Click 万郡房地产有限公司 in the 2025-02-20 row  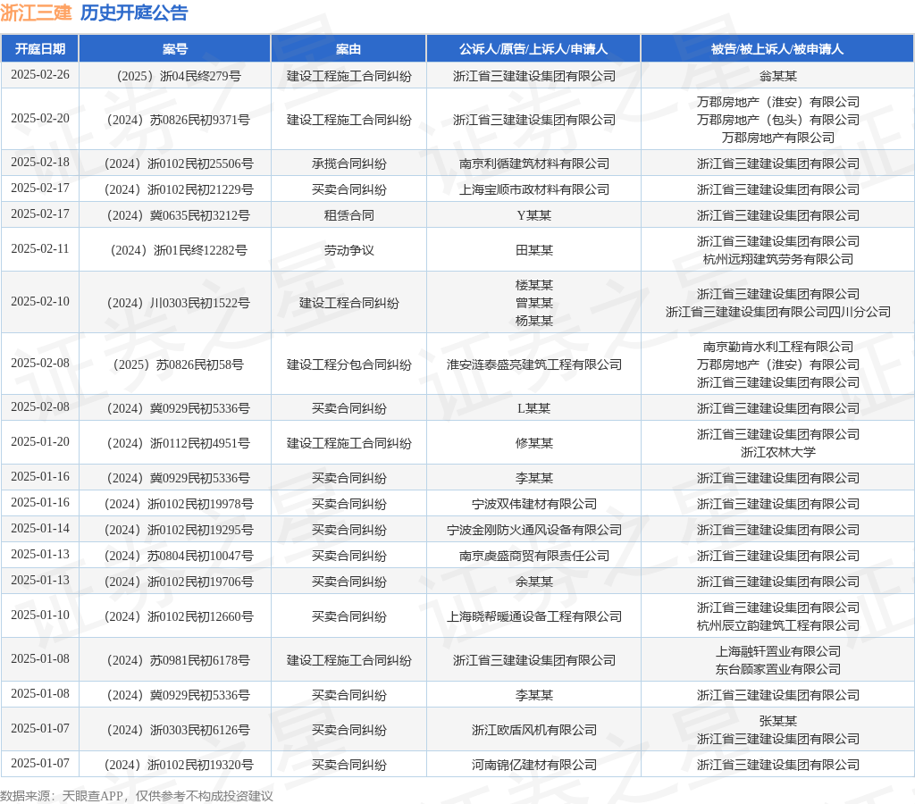pyautogui.click(x=778, y=138)
